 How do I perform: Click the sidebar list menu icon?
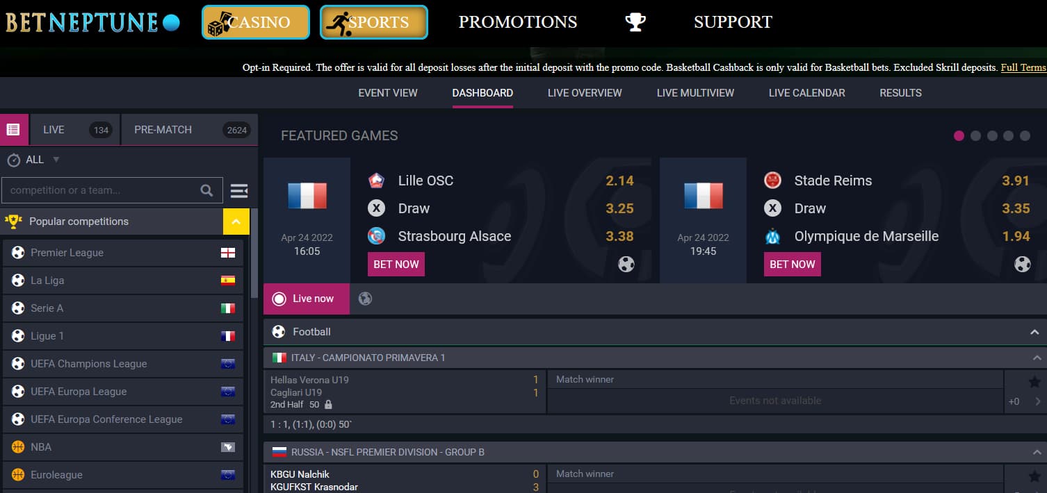13,130
